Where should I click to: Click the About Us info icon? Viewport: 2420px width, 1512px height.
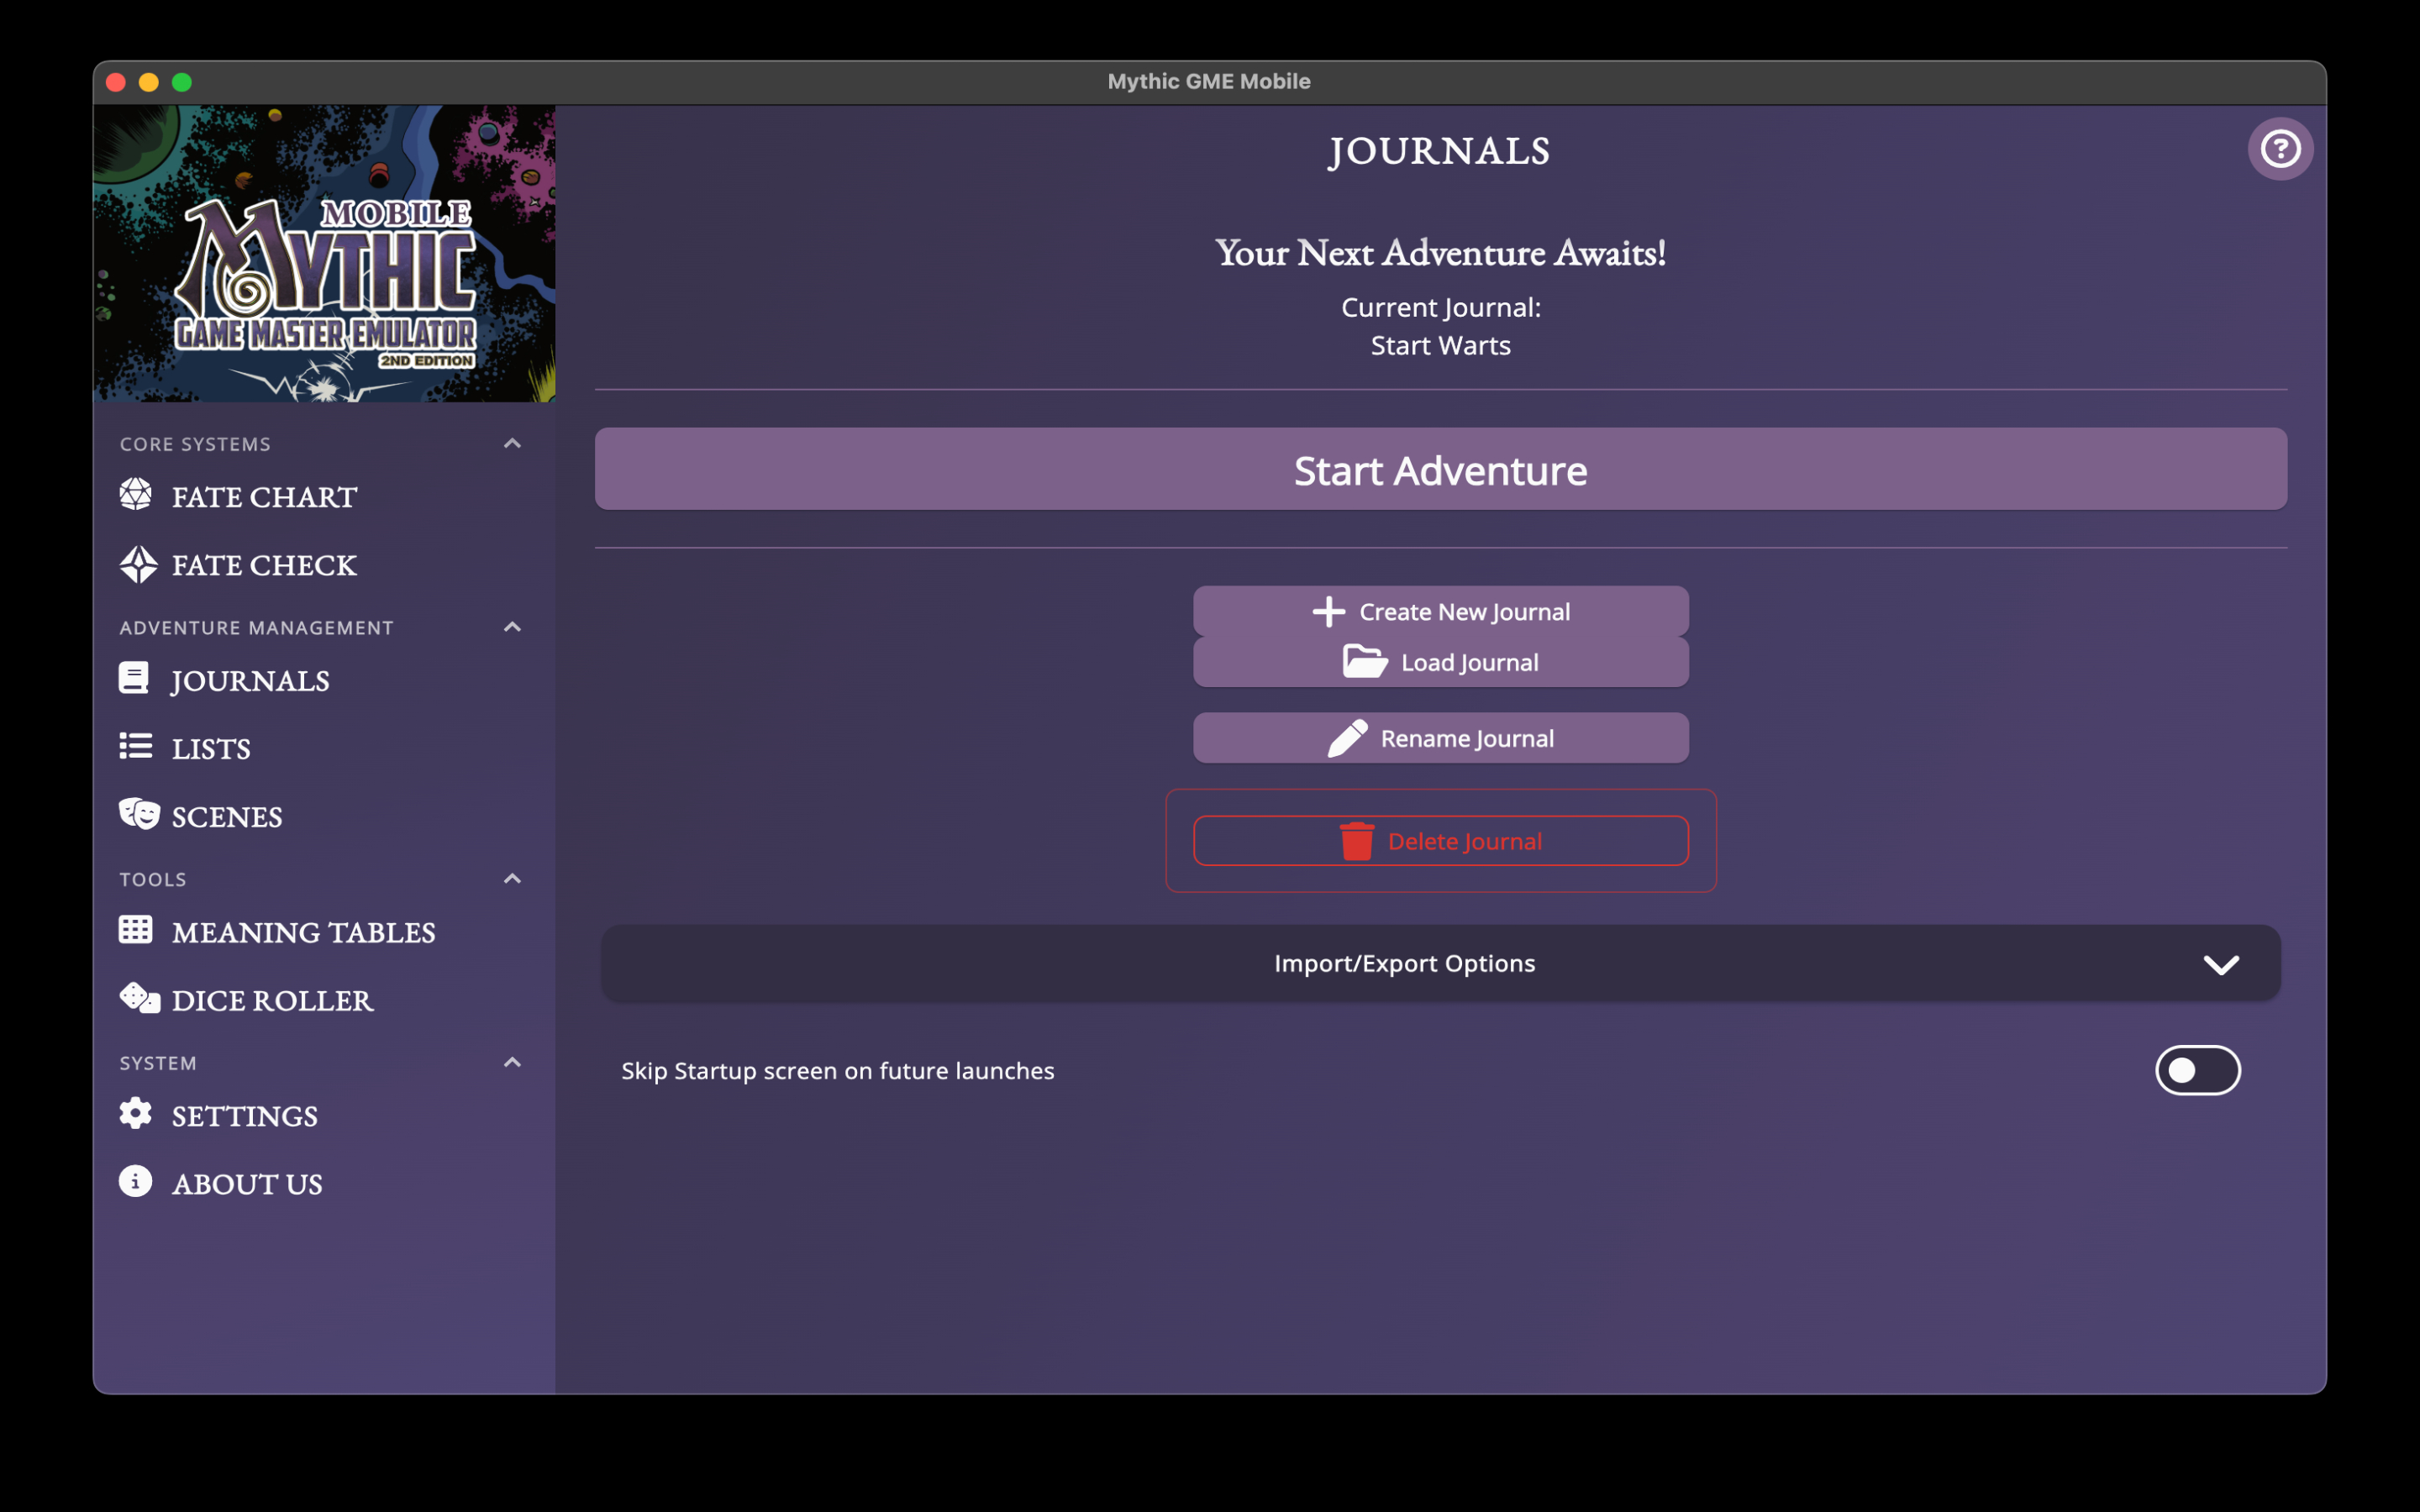click(136, 1182)
